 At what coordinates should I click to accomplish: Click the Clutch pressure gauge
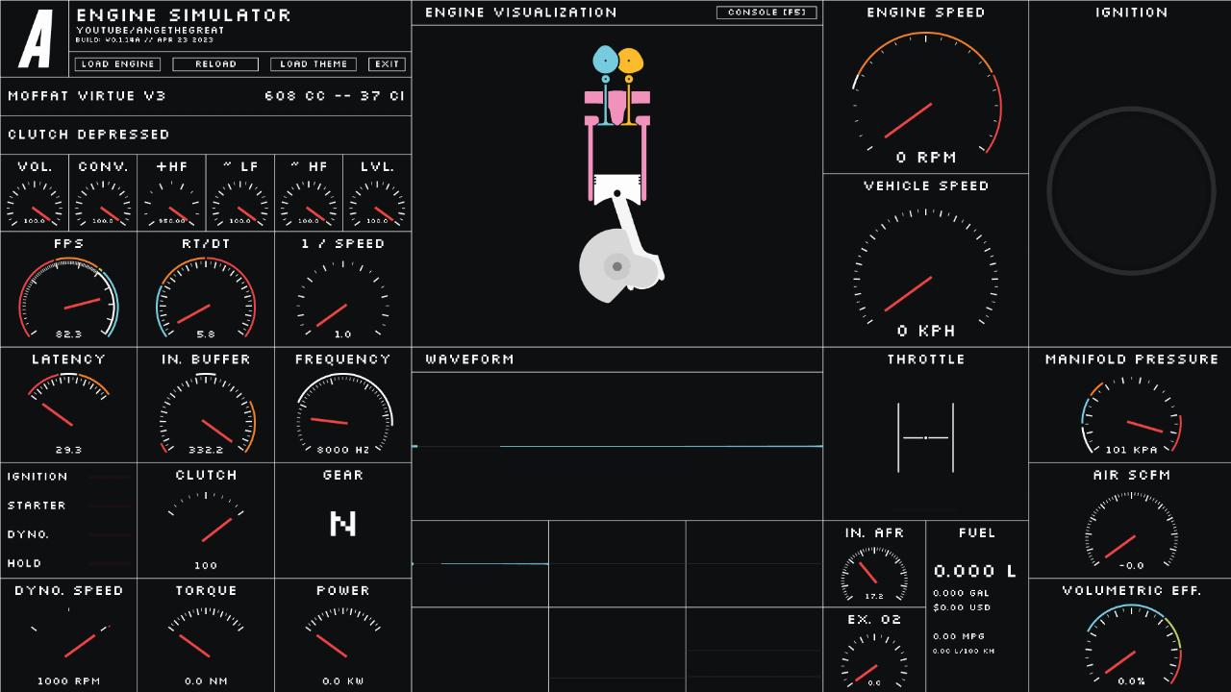point(206,524)
